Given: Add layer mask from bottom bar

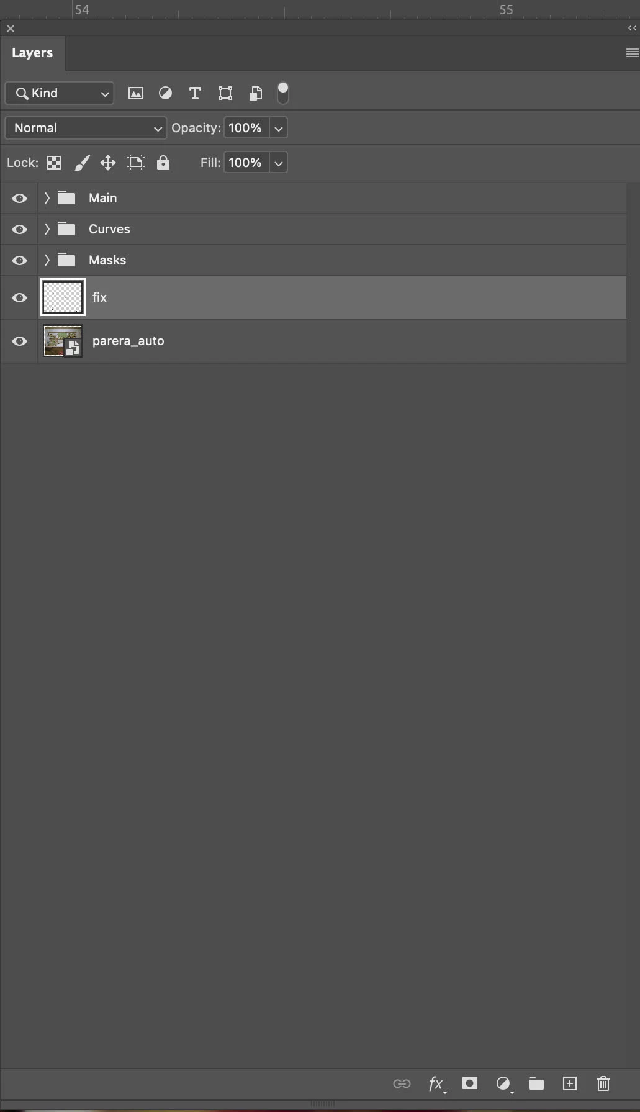Looking at the screenshot, I should (x=470, y=1083).
